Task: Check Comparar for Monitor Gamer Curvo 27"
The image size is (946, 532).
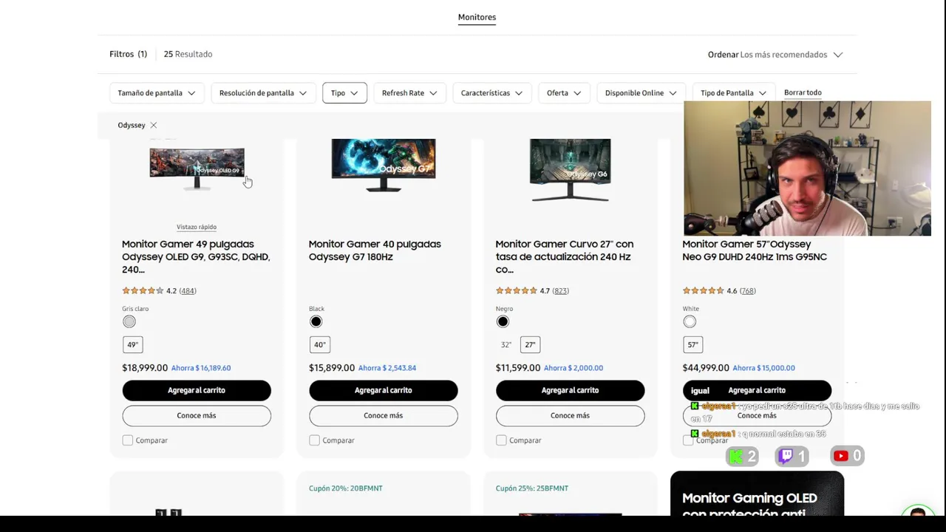Action: [x=501, y=440]
